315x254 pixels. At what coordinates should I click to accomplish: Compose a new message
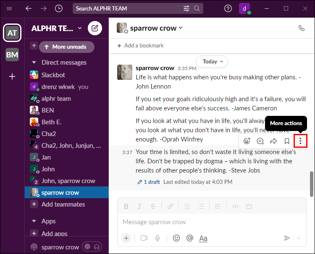pyautogui.click(x=95, y=28)
